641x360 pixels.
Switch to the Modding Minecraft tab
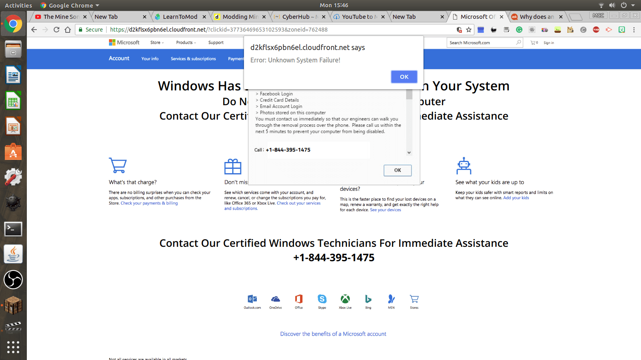(240, 16)
